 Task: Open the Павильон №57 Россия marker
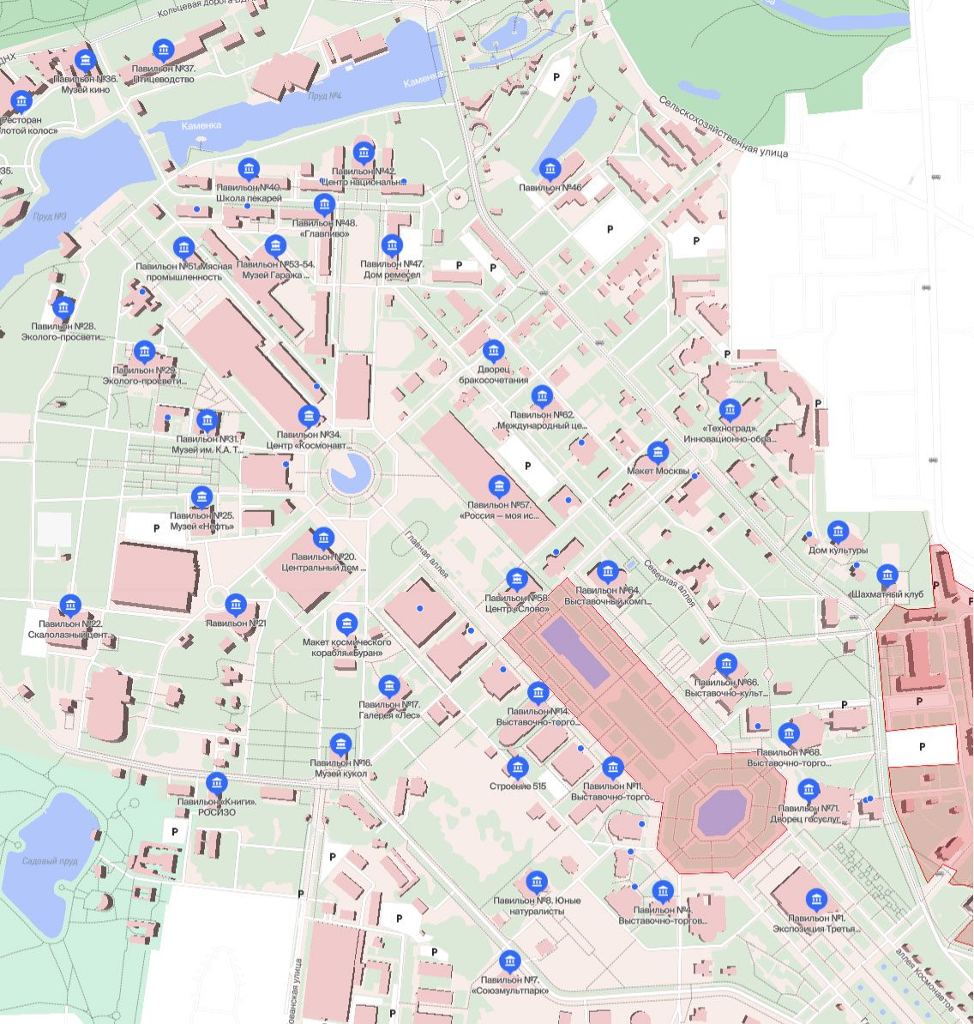pos(499,486)
